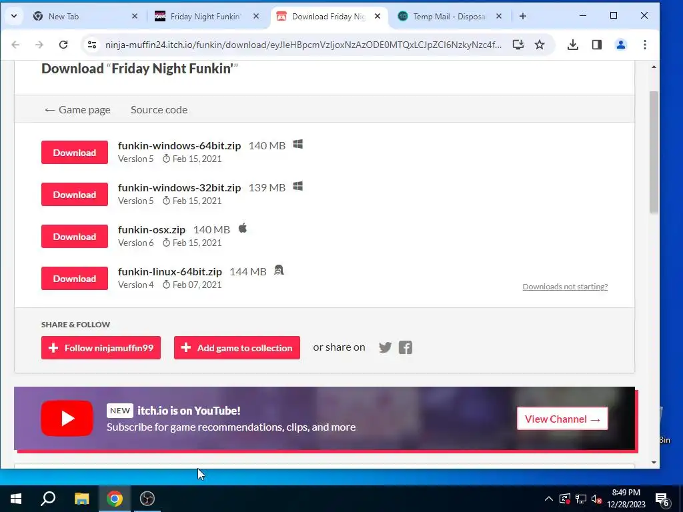Open clock showing 8:49 PM
This screenshot has height=512, width=683.
coord(626,499)
